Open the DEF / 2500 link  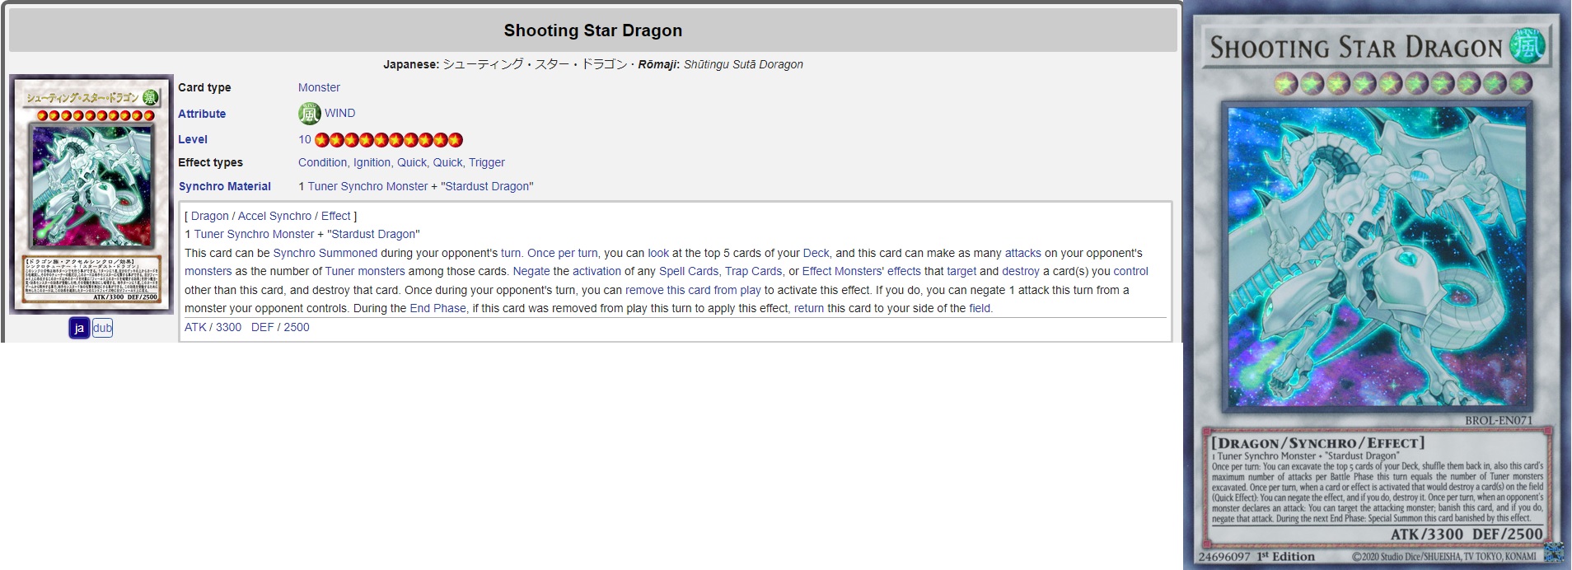(280, 327)
